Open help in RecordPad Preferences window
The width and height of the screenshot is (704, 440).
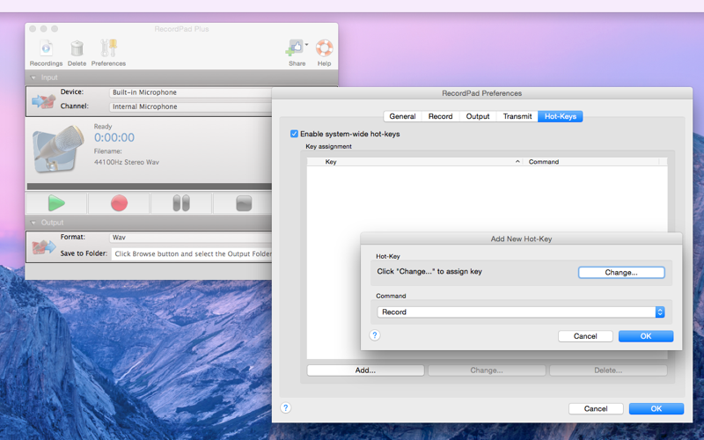pos(285,407)
